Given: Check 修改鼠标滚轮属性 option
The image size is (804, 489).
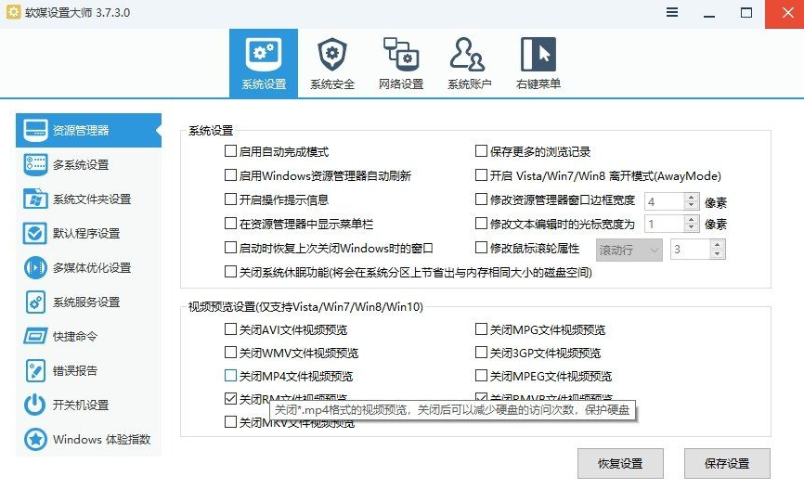Looking at the screenshot, I should click(x=481, y=248).
